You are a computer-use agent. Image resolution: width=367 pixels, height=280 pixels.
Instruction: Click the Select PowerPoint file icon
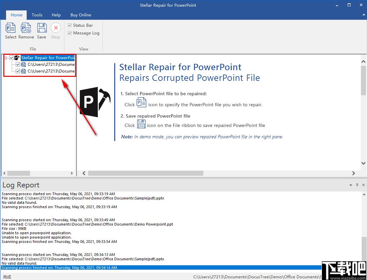point(11,28)
